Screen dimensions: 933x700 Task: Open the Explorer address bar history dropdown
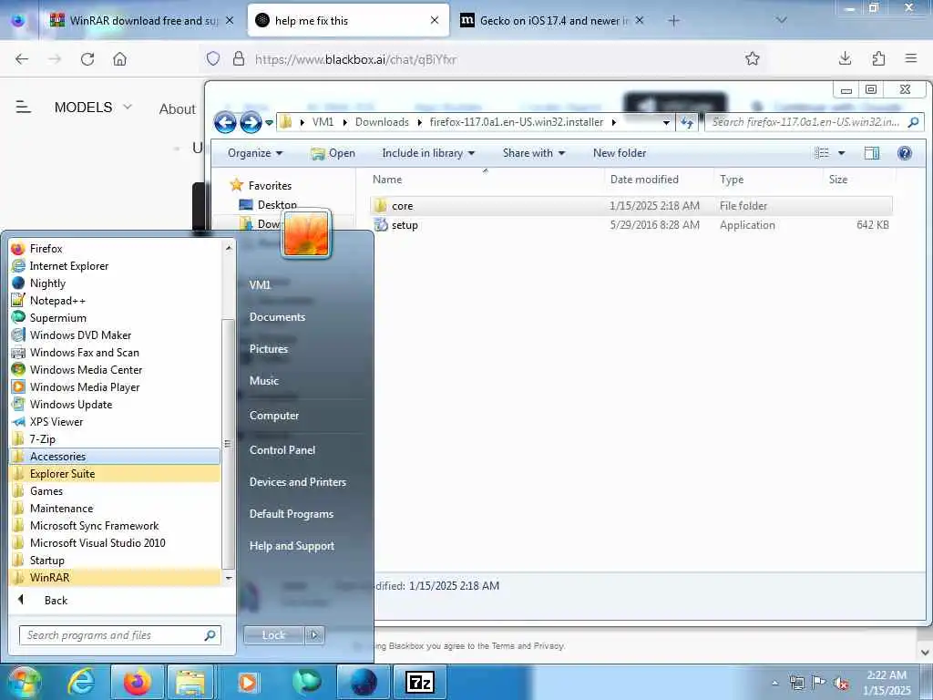666,123
